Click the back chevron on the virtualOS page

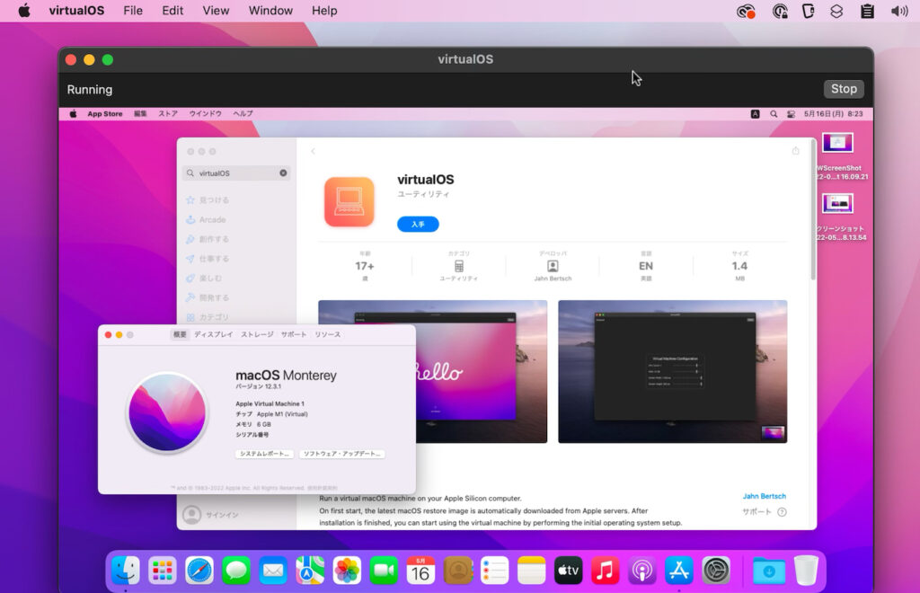tap(312, 151)
